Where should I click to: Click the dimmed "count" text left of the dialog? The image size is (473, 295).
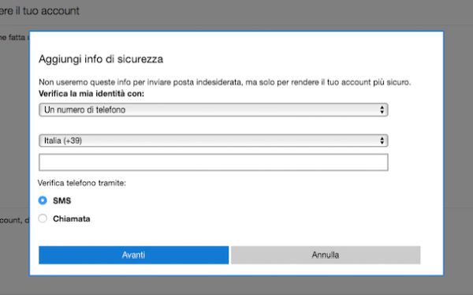(10, 220)
